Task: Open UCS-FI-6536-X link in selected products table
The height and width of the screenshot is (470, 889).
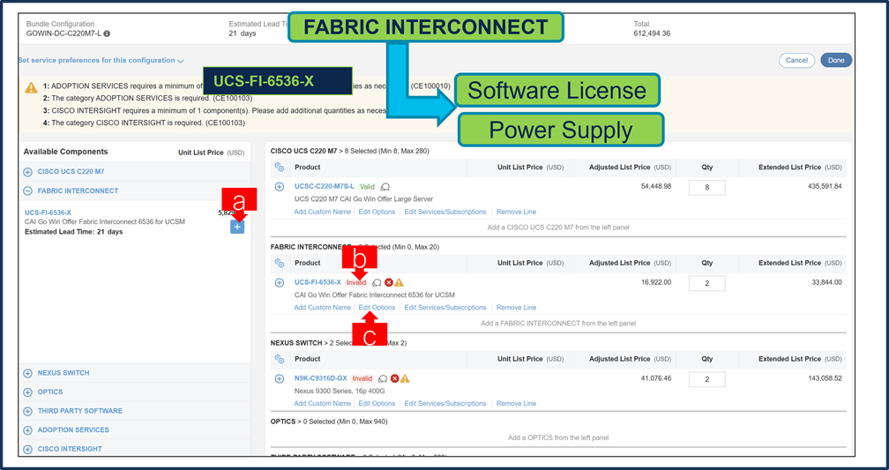Action: 317,282
